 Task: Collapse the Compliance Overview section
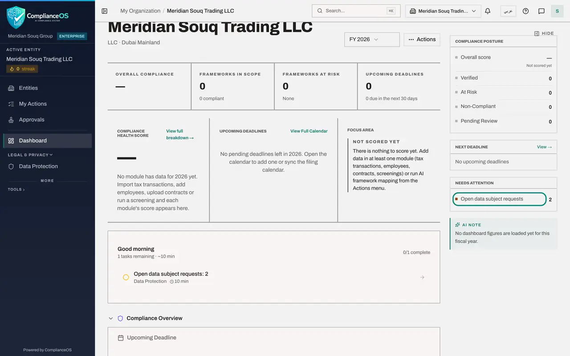click(x=111, y=318)
